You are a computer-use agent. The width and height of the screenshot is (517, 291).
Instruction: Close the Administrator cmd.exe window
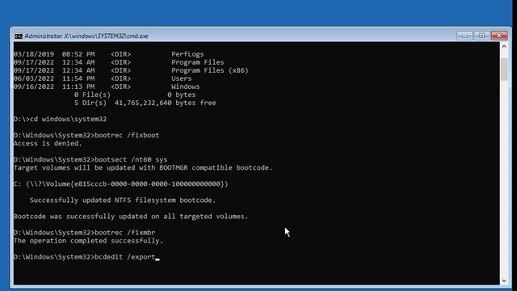499,36
